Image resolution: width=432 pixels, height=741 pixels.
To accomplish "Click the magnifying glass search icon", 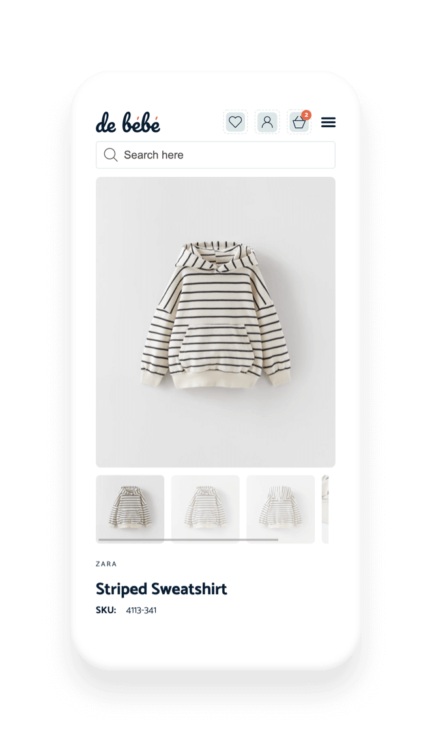I will coord(111,155).
